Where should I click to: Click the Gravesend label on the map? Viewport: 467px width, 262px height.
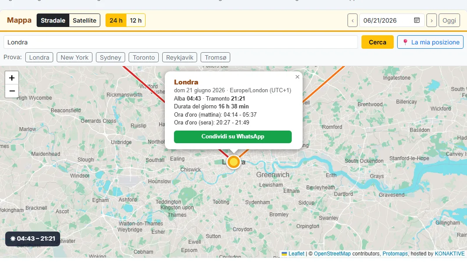(392, 195)
